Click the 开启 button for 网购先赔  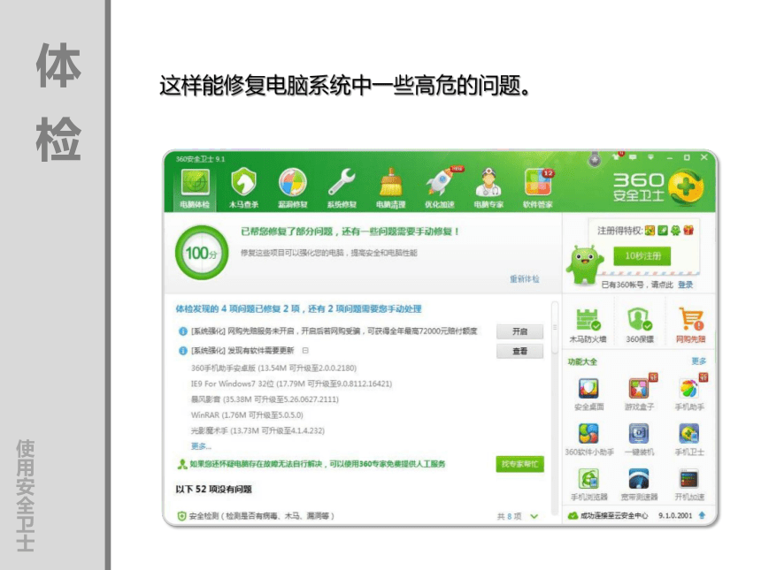[x=519, y=331]
